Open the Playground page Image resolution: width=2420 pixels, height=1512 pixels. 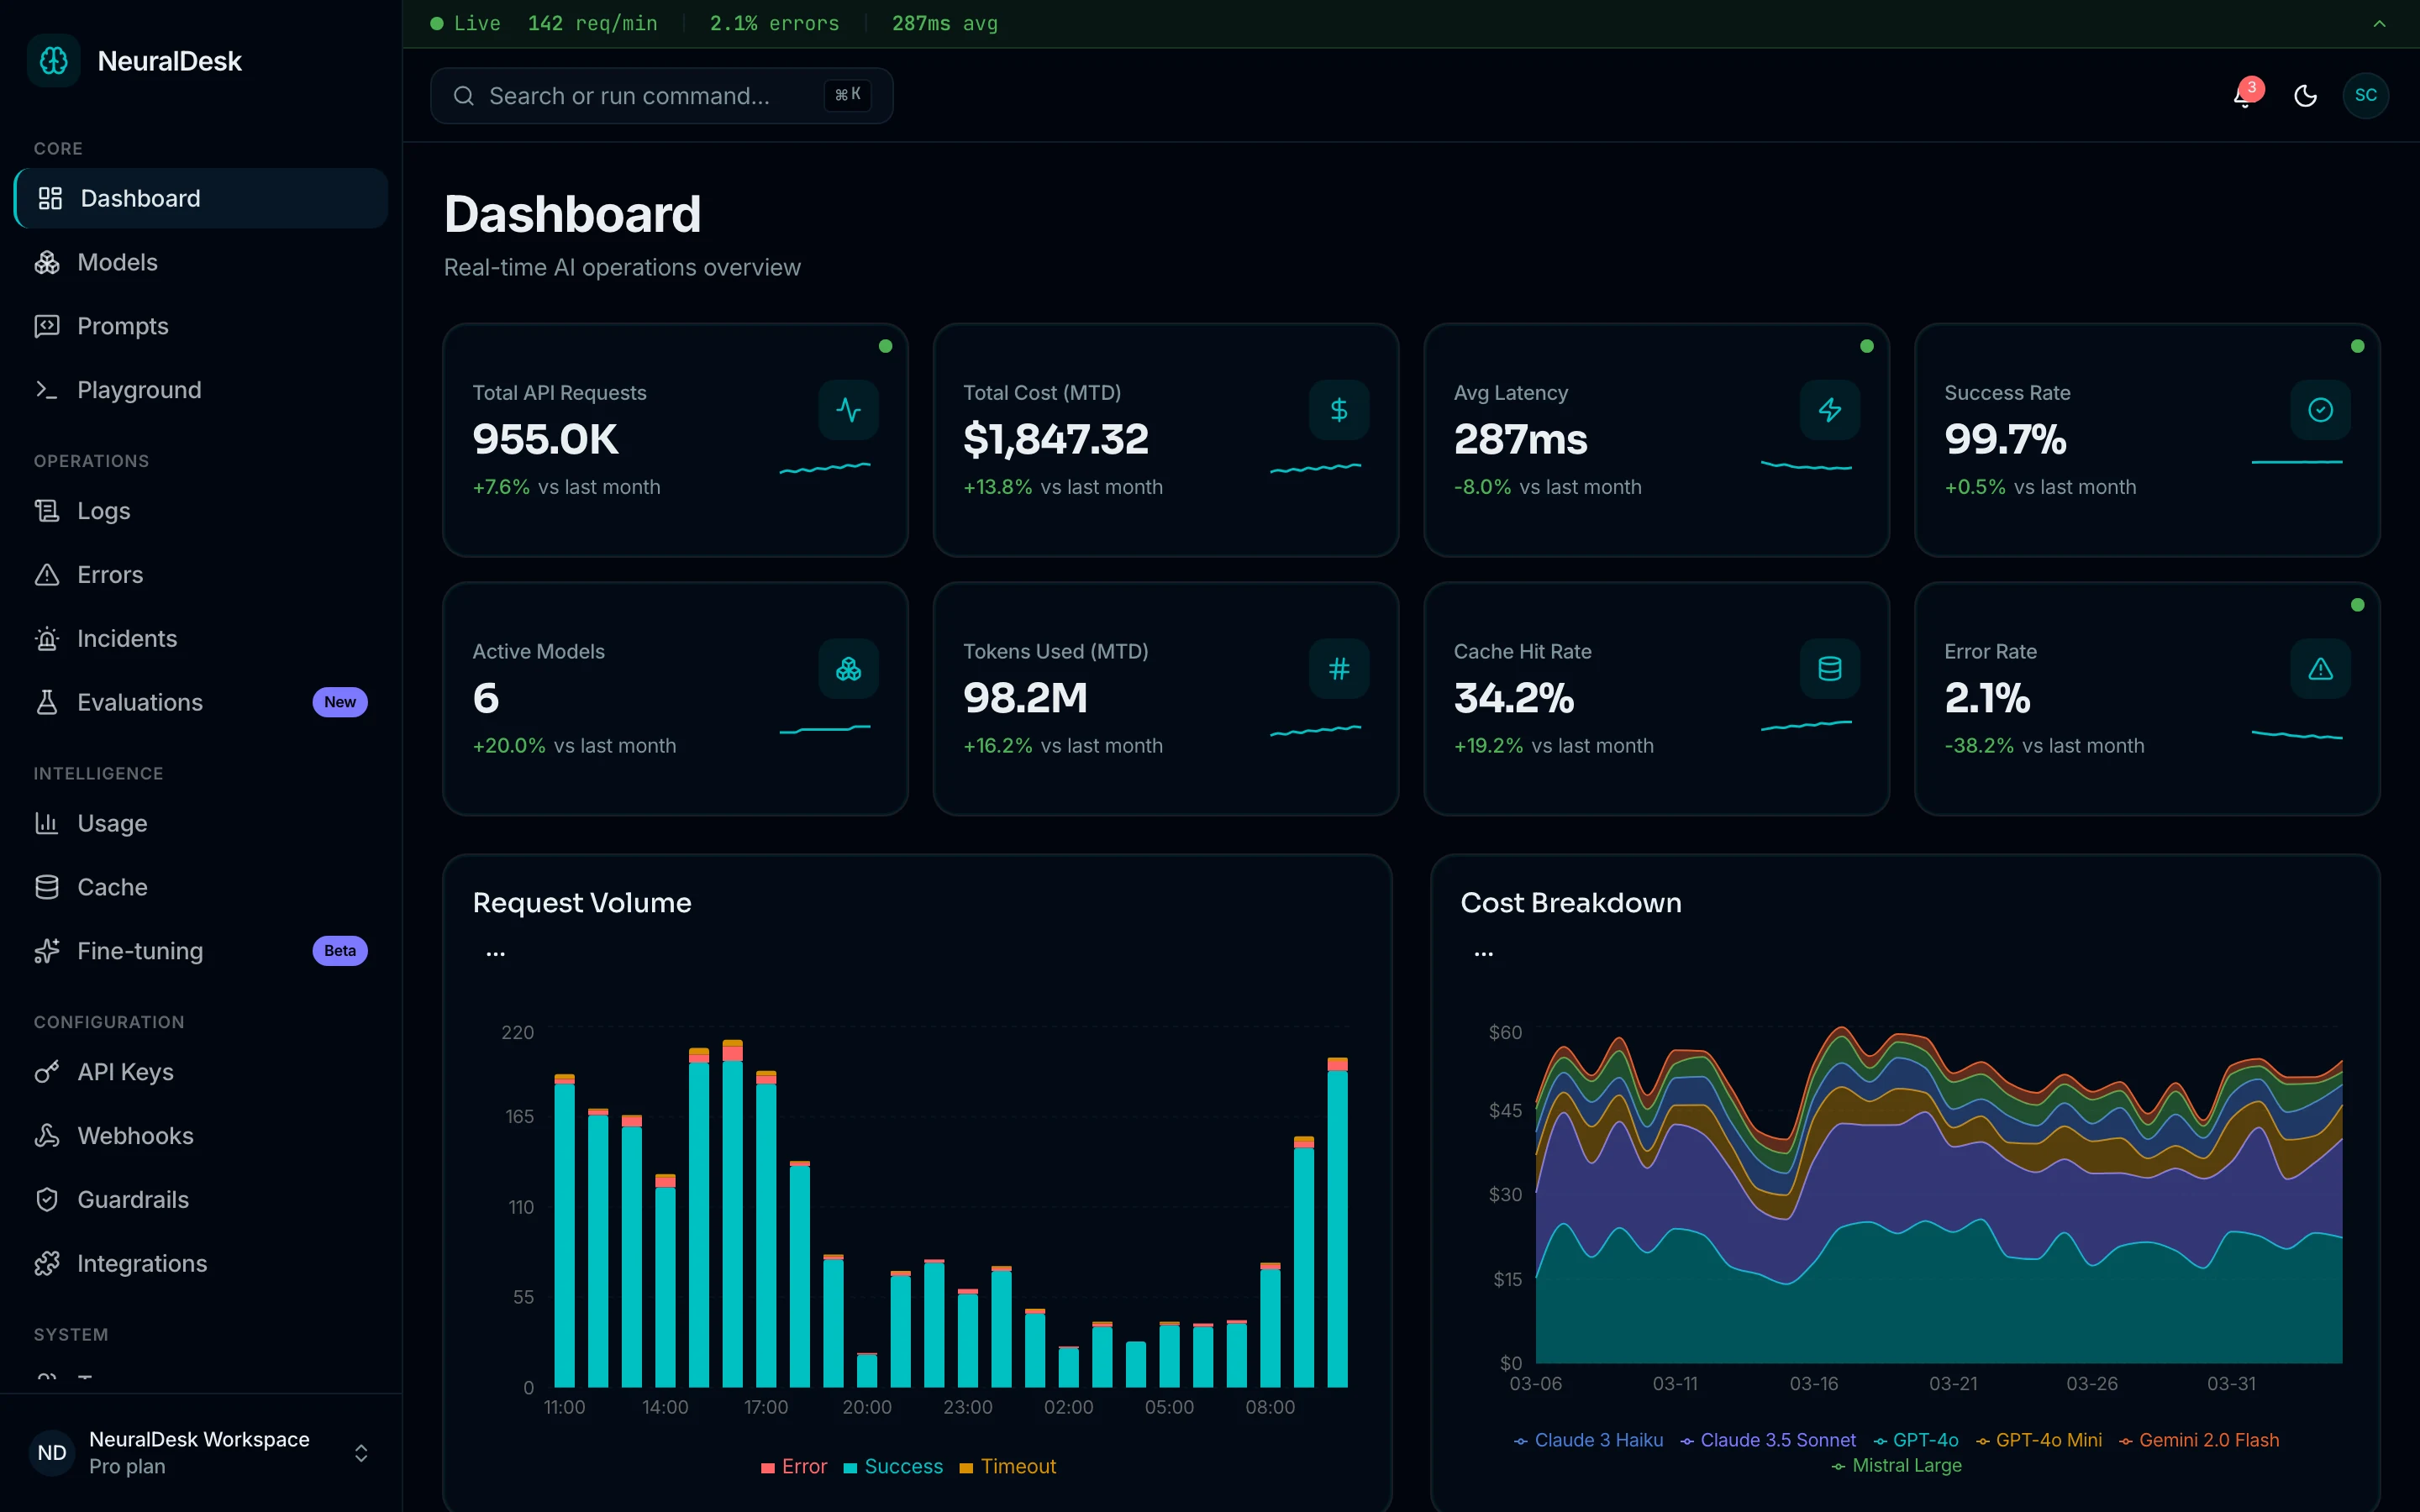pyautogui.click(x=201, y=390)
